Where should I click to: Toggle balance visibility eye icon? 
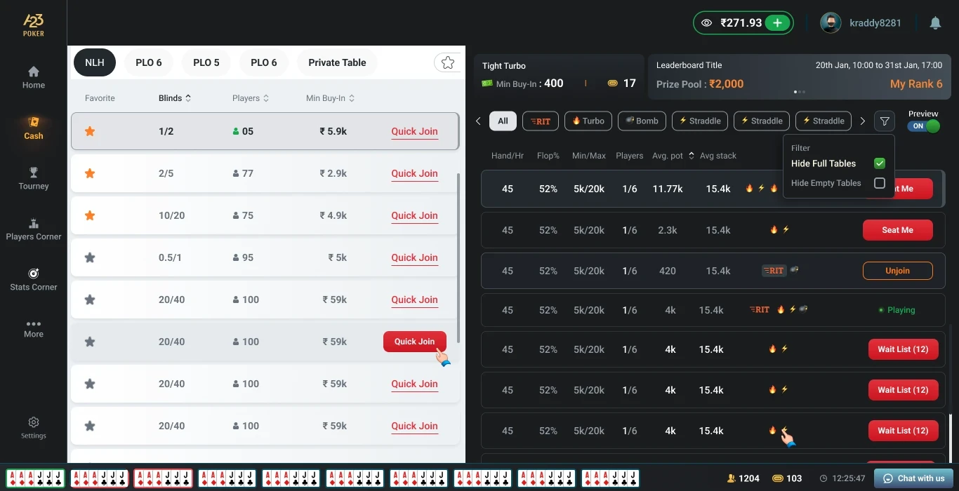click(x=707, y=23)
